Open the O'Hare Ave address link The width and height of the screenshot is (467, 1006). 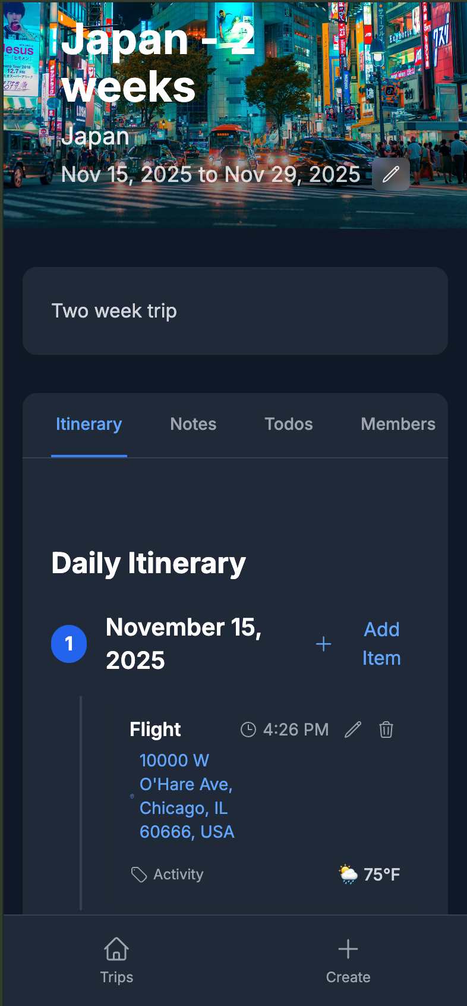(x=187, y=796)
